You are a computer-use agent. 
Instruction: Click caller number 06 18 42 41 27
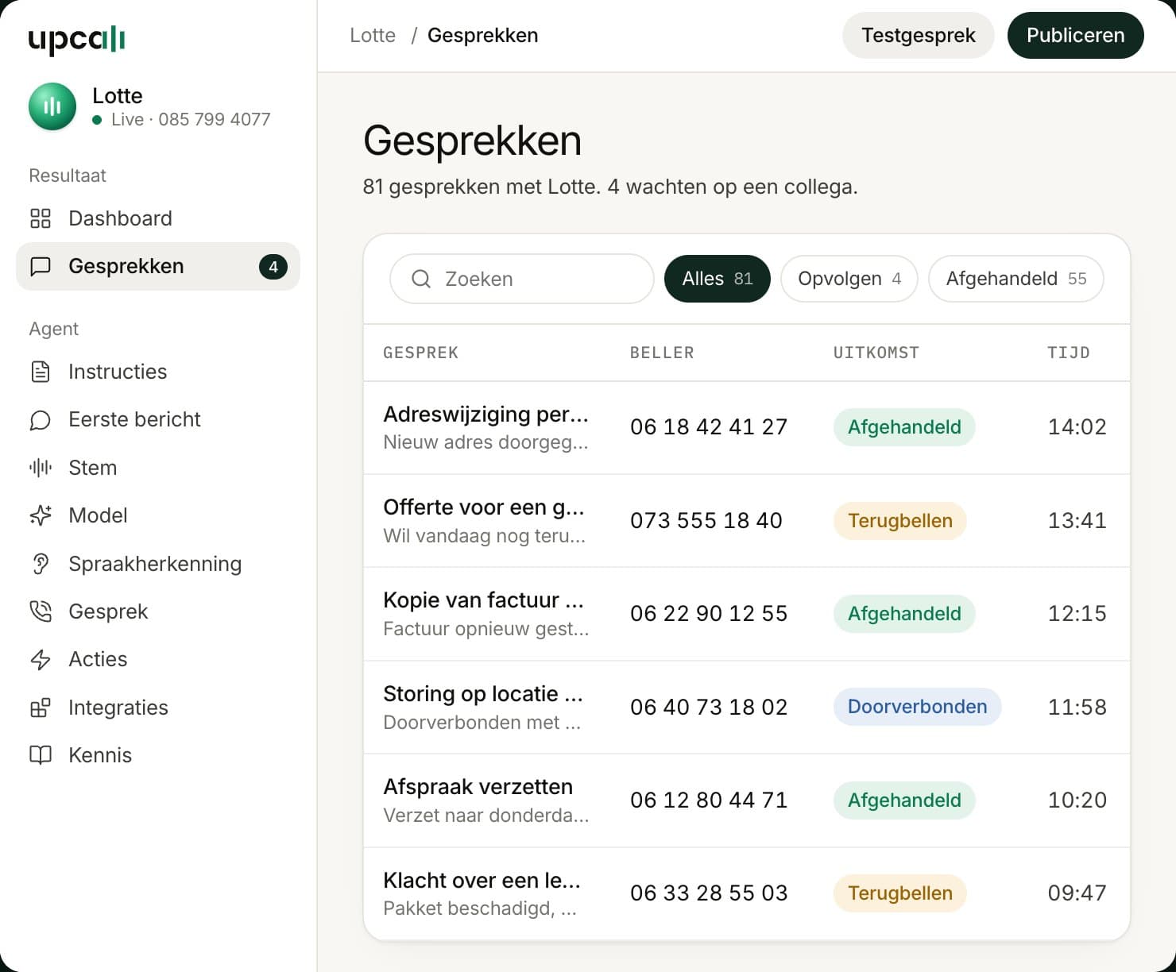[709, 427]
